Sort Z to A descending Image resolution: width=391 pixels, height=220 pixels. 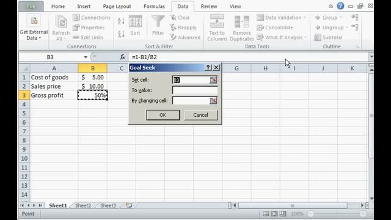point(121,34)
